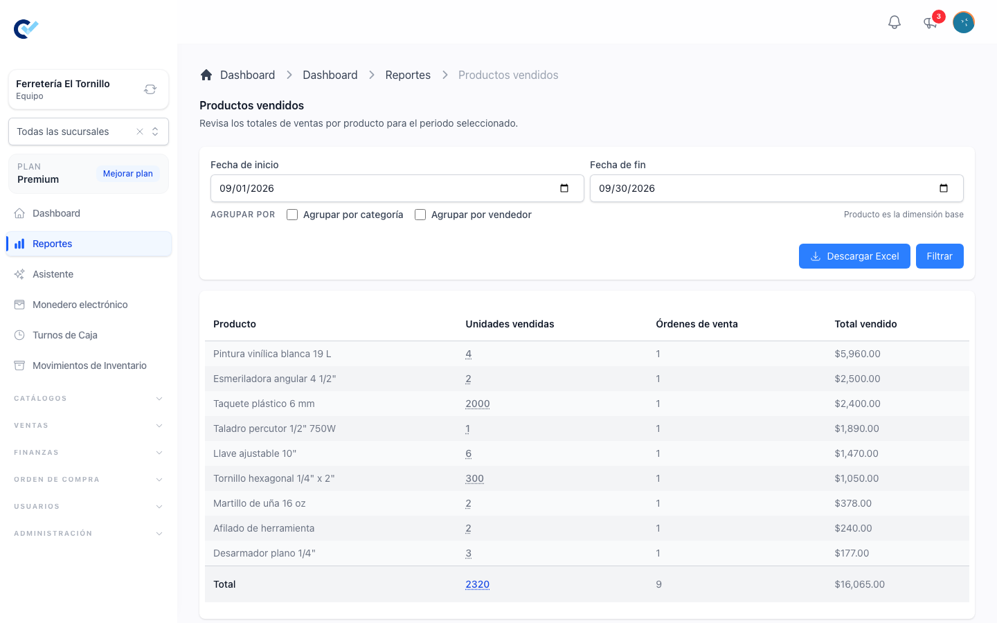The height and width of the screenshot is (623, 997).
Task: Click the $5,960.00 total vendido cell
Action: point(857,354)
